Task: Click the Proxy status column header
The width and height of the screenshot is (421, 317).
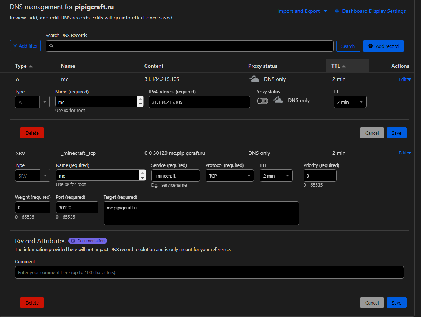Action: (263, 66)
